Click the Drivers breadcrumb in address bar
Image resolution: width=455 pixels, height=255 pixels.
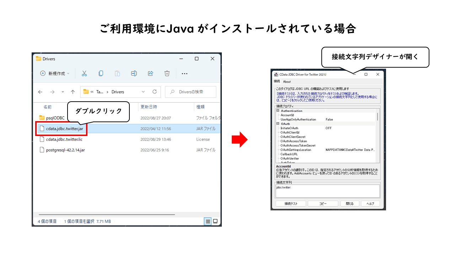pos(118,92)
